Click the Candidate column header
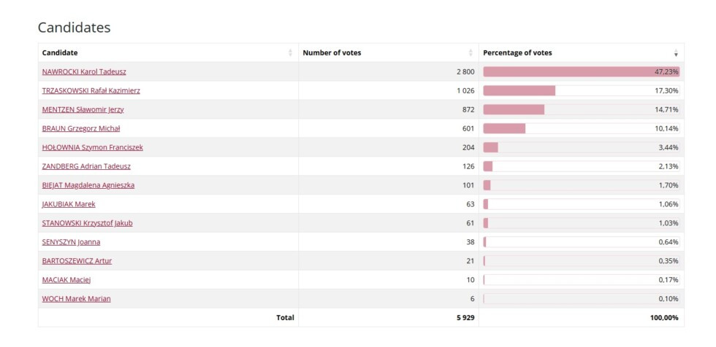Image resolution: width=716 pixels, height=347 pixels. pyautogui.click(x=60, y=53)
